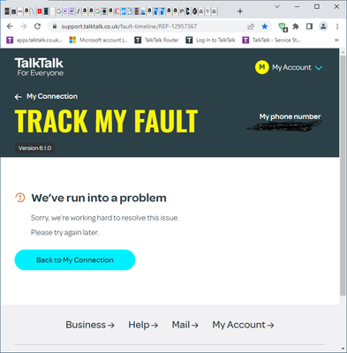Click the page vertical scrollbar
347x353 pixels.
tap(343, 175)
